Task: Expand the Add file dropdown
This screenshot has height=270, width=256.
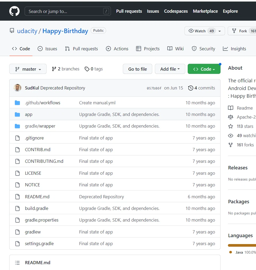Action: (170, 69)
